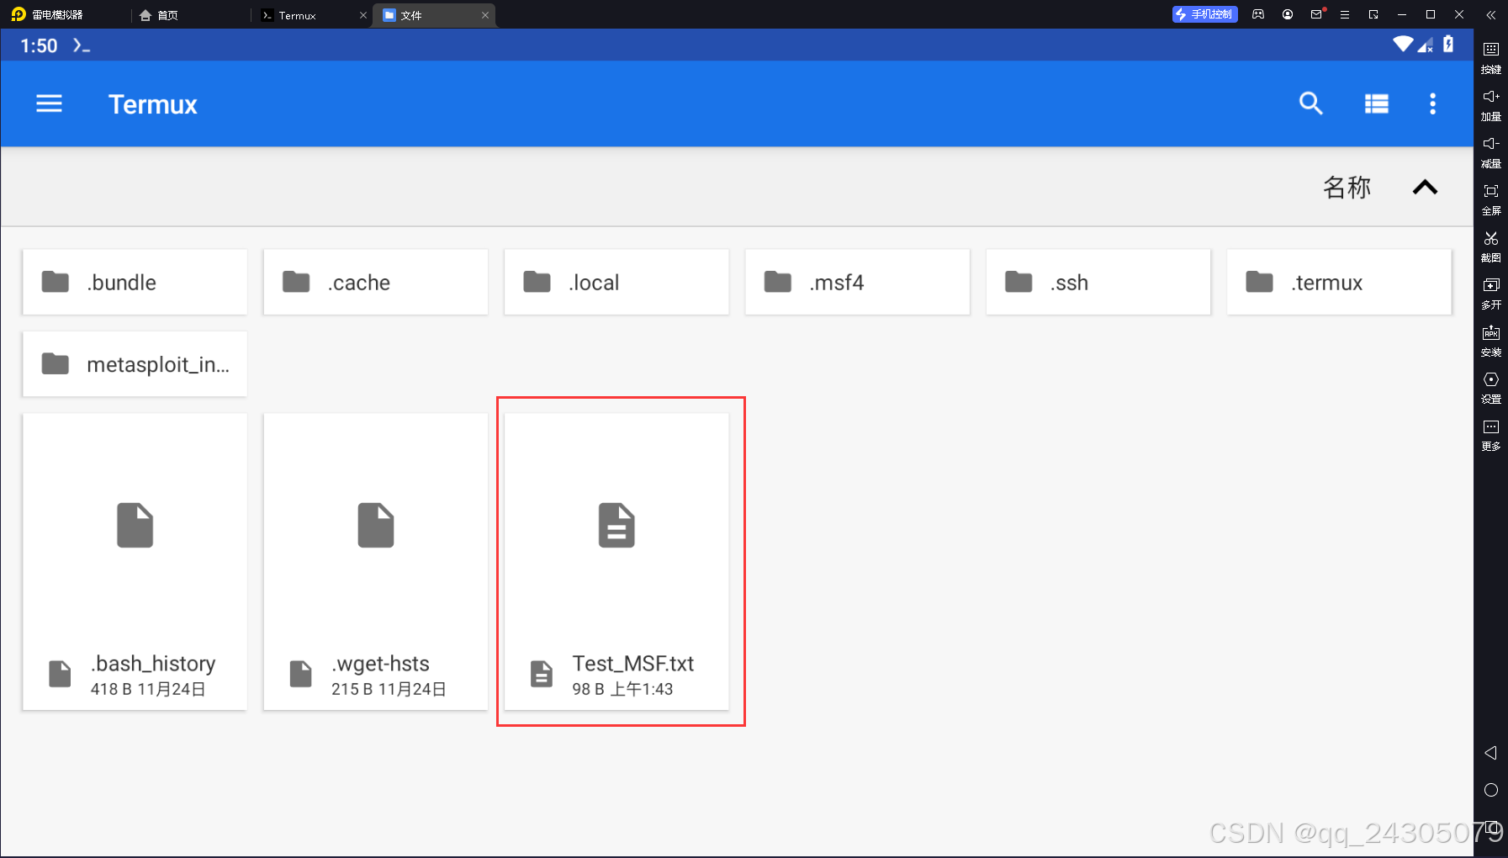Open the metasploit_in... folder
Screen dimensions: 1508x858
[135, 363]
